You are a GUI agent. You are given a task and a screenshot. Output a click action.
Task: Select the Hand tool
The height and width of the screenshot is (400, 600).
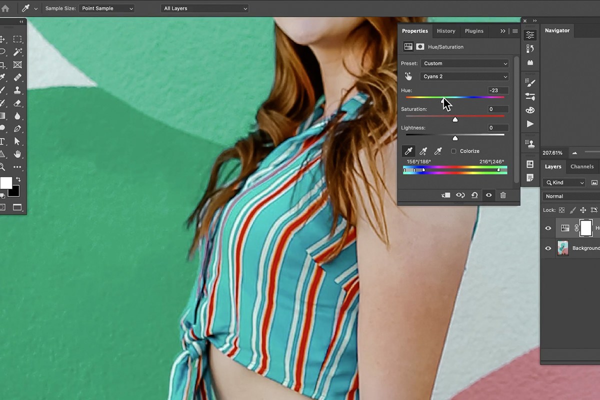(x=17, y=154)
